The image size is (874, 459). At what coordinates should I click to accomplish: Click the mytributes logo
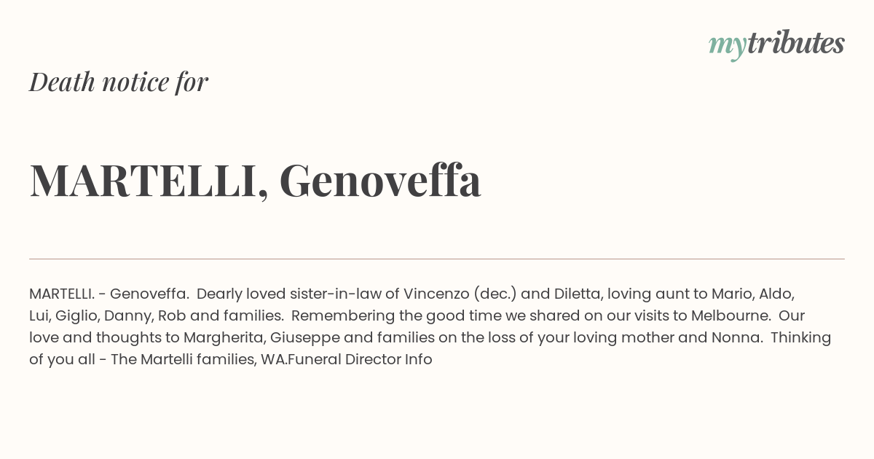point(776,44)
